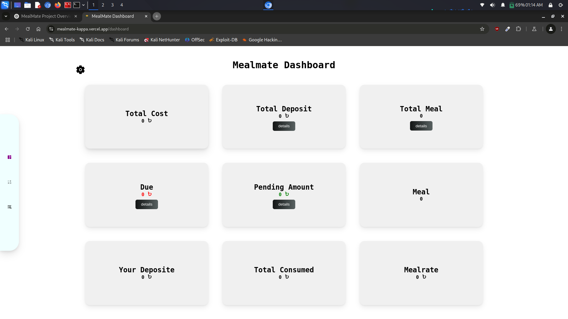Screen dimensions: 568x319
Task: Open the Chrome three-dot menu
Action: (561, 29)
